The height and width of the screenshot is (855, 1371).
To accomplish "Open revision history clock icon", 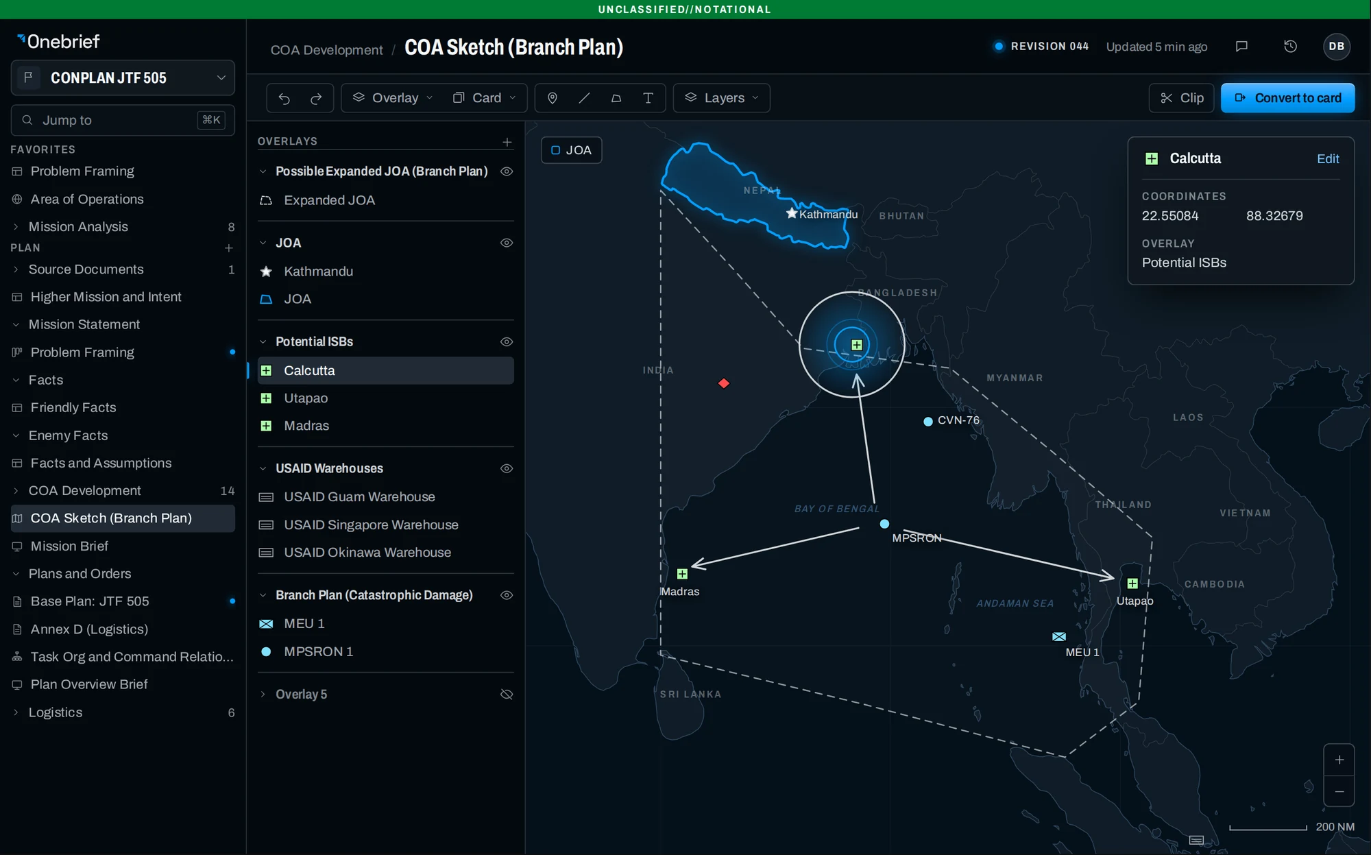I will click(x=1290, y=47).
